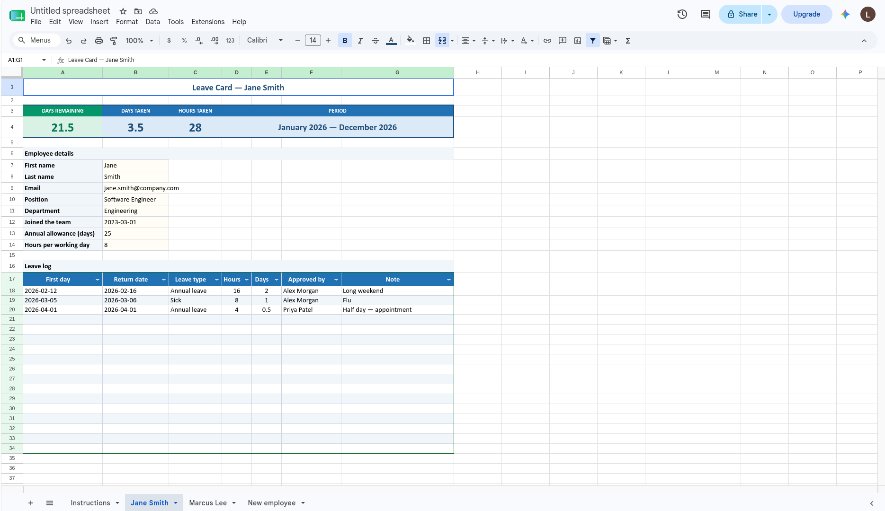
Task: Click the Name box A1:G1
Action: point(26,60)
